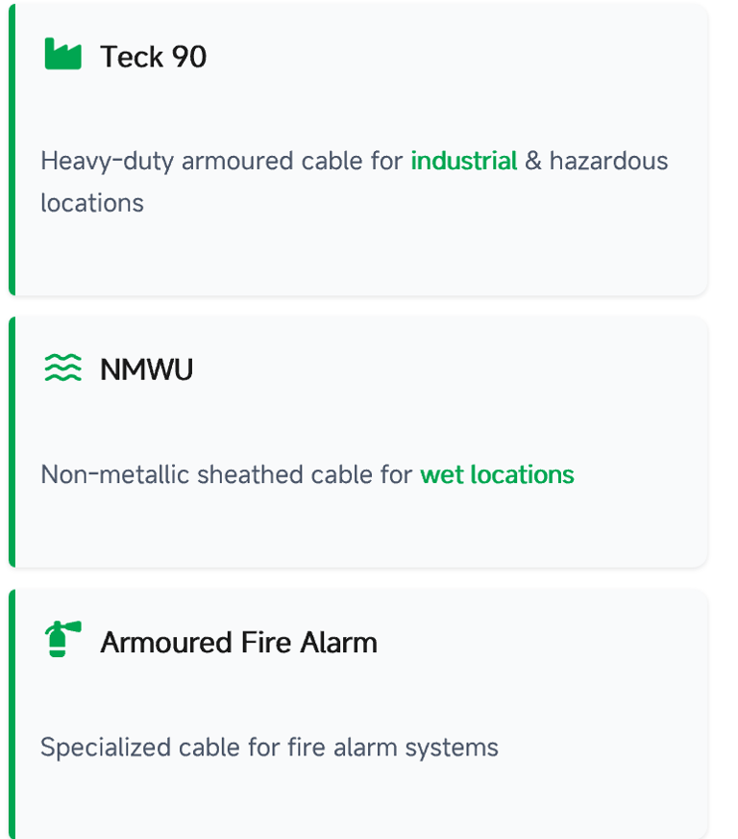The width and height of the screenshot is (738, 839).
Task: Click the green highlighted word "industrial"
Action: click(x=463, y=161)
